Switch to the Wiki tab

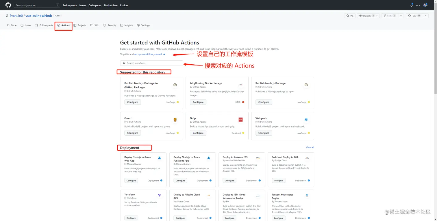point(95,25)
